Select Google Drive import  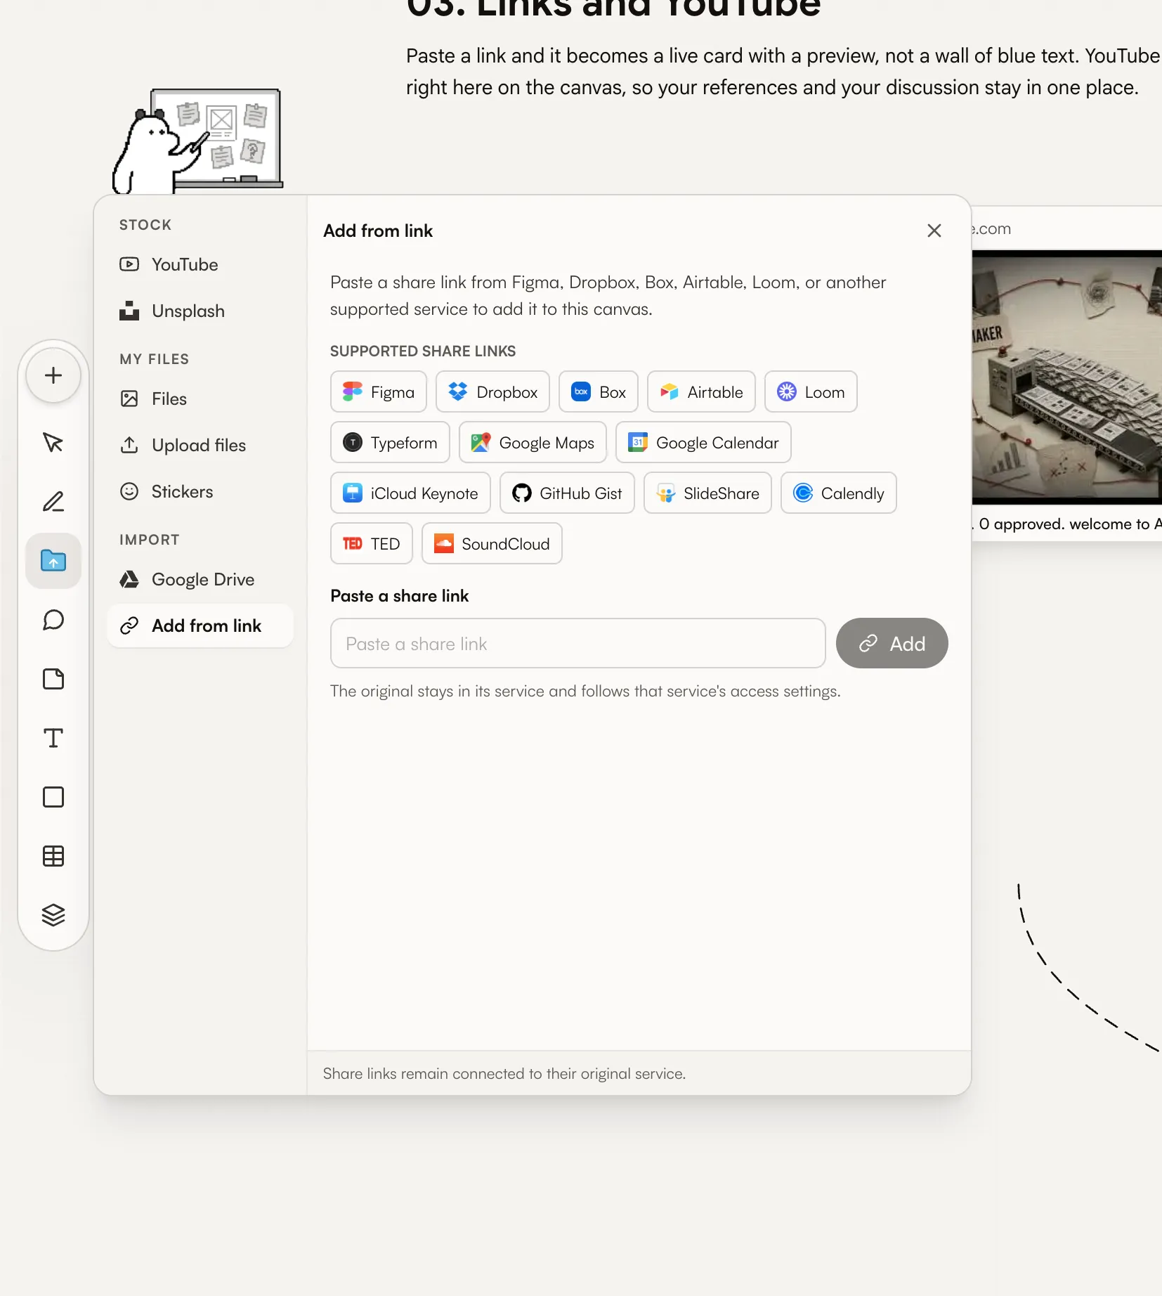click(x=200, y=579)
